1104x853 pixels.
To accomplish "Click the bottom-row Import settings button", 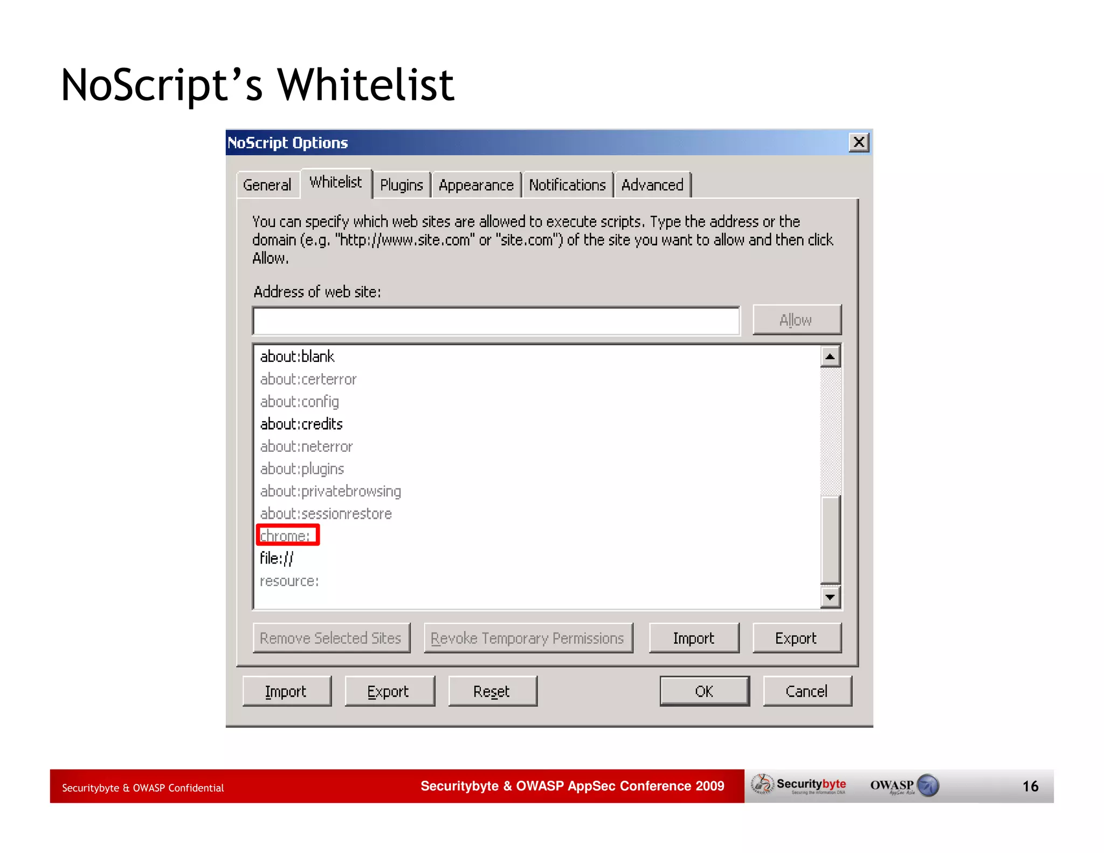I will [x=286, y=691].
